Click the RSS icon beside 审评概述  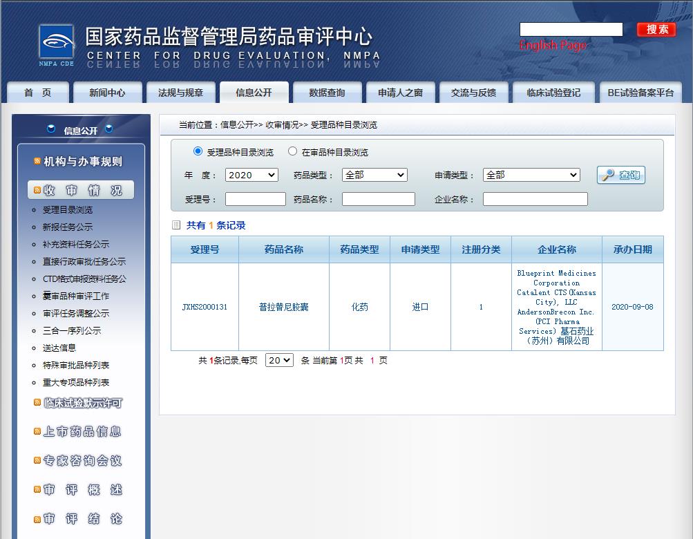point(37,490)
